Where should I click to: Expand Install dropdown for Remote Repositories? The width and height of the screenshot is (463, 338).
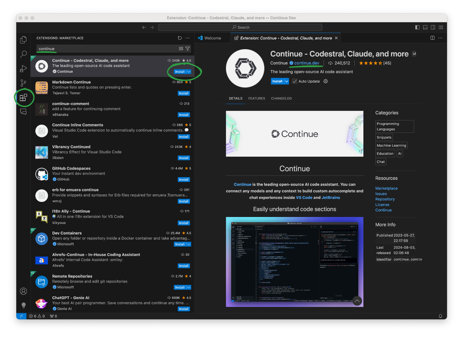click(189, 288)
